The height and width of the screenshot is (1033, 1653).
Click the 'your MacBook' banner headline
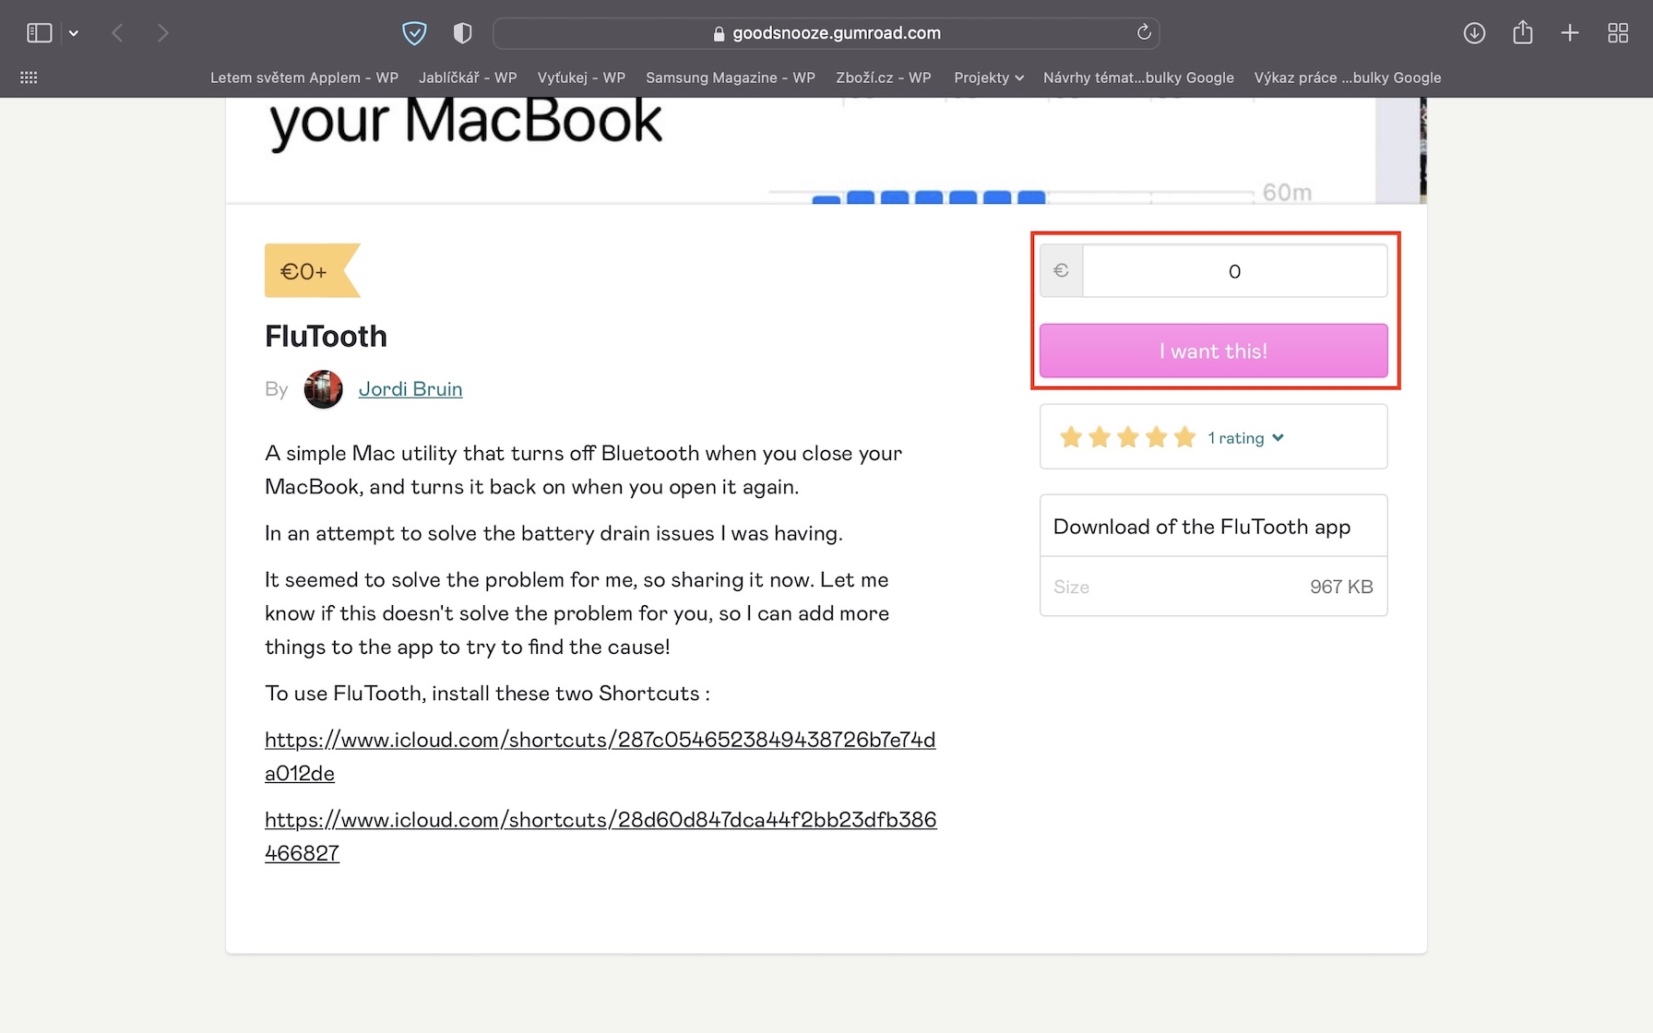(466, 122)
